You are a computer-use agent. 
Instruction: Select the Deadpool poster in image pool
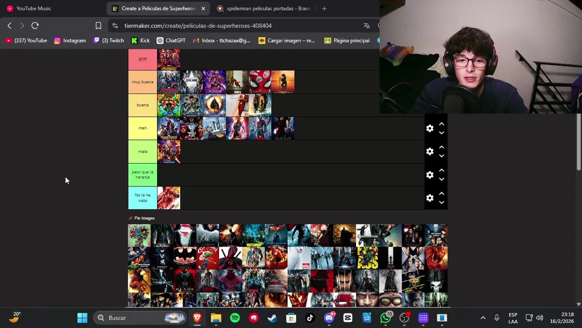(x=231, y=258)
